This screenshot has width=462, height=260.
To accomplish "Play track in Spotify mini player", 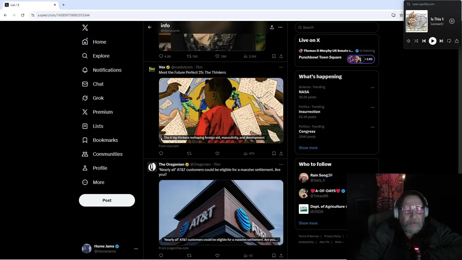I will tap(432, 41).
